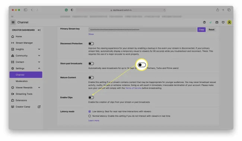Open the Terms of Service link

tap(133, 88)
